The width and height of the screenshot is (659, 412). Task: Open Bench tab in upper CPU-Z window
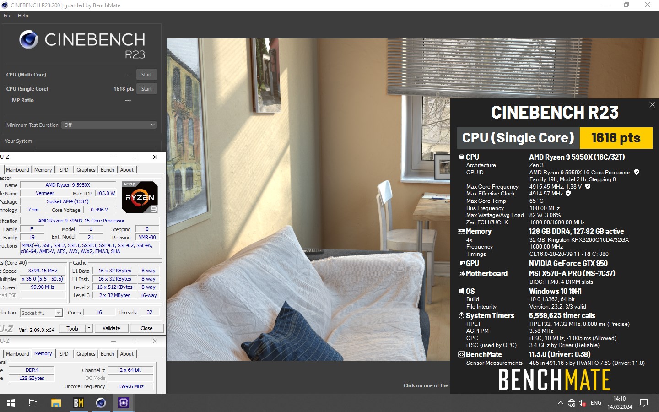[x=108, y=170]
